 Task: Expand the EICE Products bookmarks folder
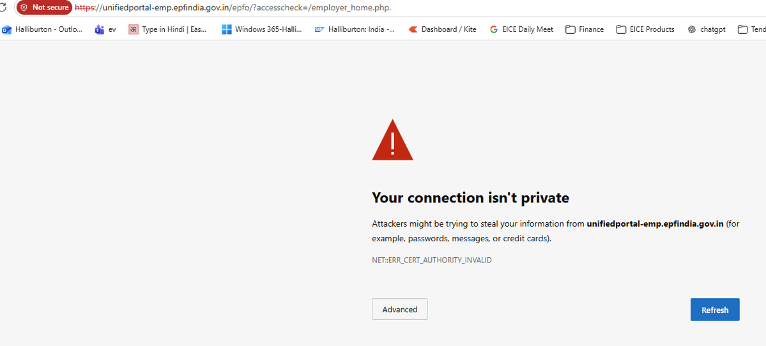645,29
